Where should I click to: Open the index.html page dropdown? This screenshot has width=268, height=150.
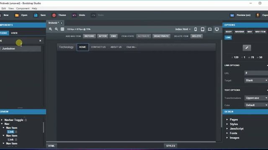click(183, 29)
